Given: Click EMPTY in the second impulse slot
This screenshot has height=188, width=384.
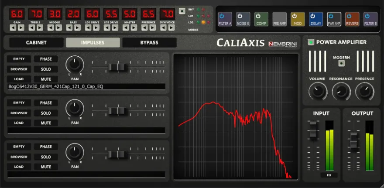Looking at the screenshot, I should click(x=19, y=103).
